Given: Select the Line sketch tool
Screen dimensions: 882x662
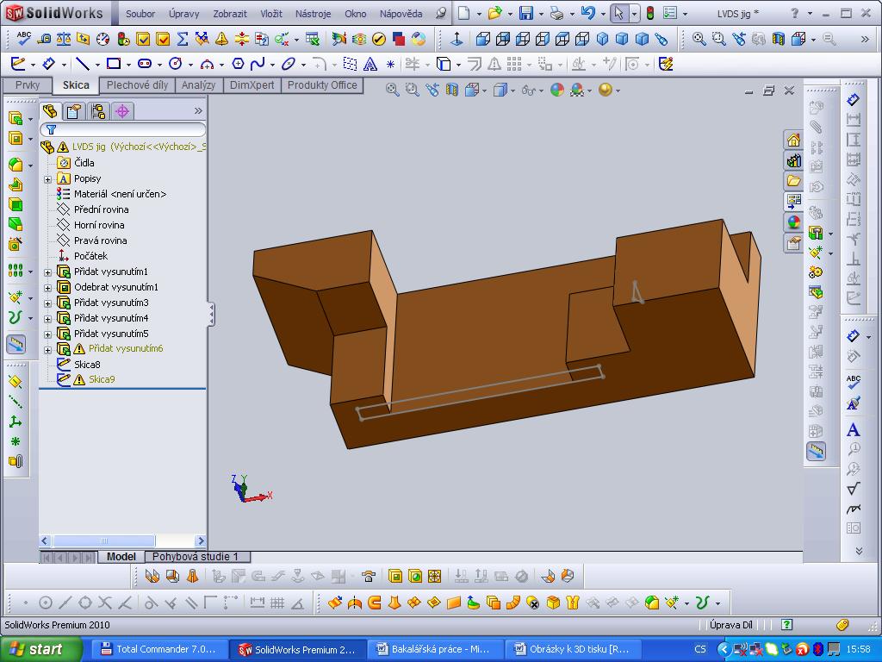Looking at the screenshot, I should pyautogui.click(x=82, y=64).
